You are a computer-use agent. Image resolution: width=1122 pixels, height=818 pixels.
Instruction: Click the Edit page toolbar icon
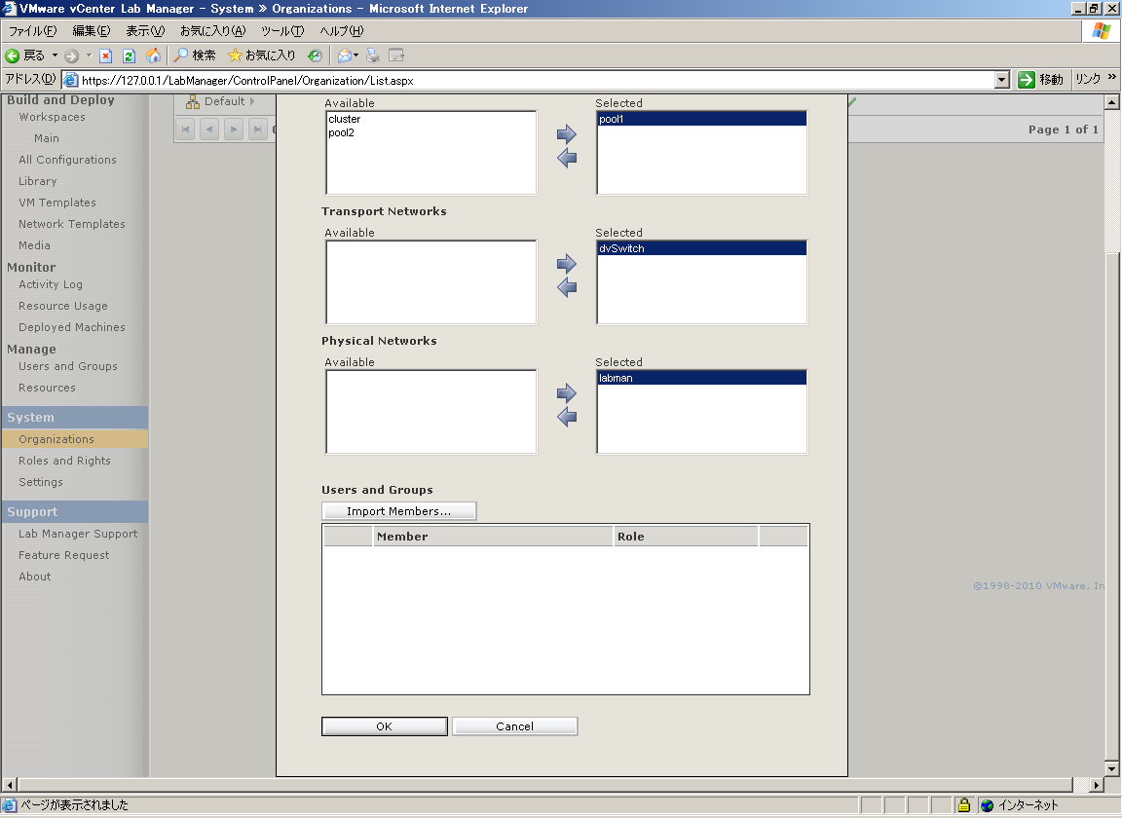(396, 56)
